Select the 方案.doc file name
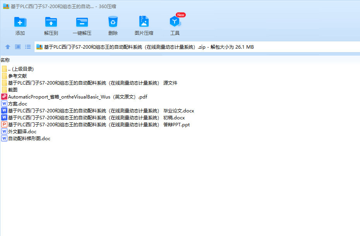The height and width of the screenshot is (236, 360). (x=18, y=104)
